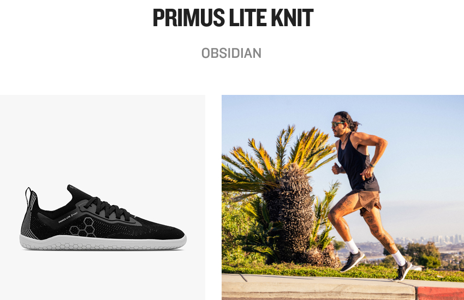Click the runner's green sunglasses
The width and height of the screenshot is (464, 300).
coord(337,124)
